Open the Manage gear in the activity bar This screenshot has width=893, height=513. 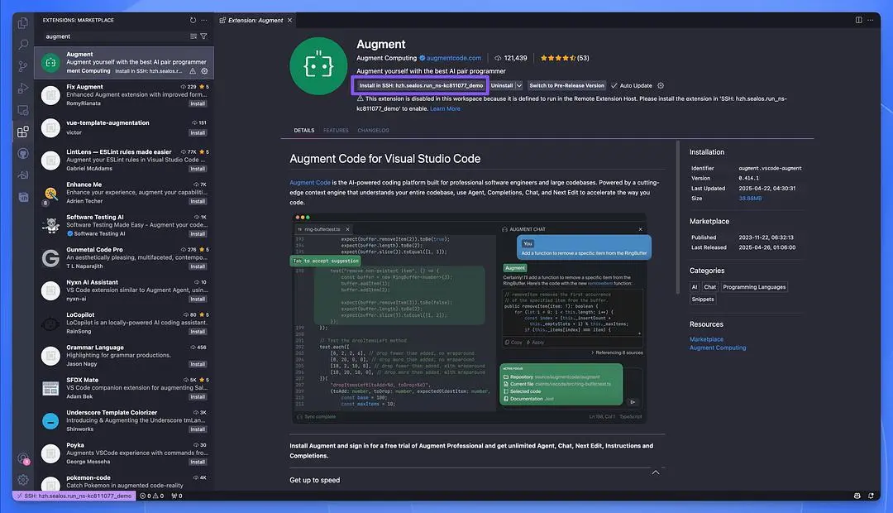coord(23,480)
